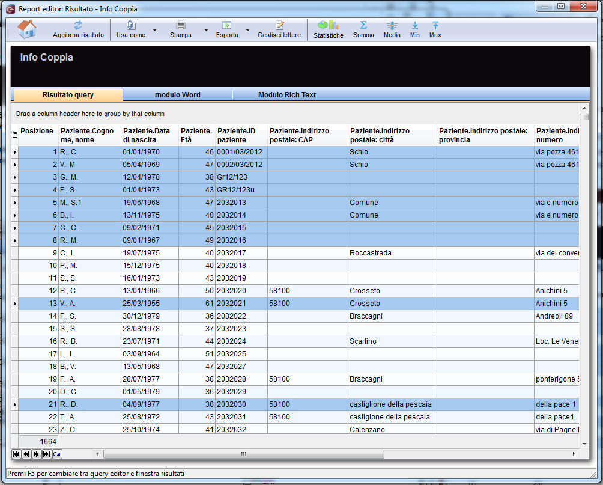Viewport: 603px width, 485px height.
Task: Click the refresh icon in record navigator
Action: coord(57,454)
